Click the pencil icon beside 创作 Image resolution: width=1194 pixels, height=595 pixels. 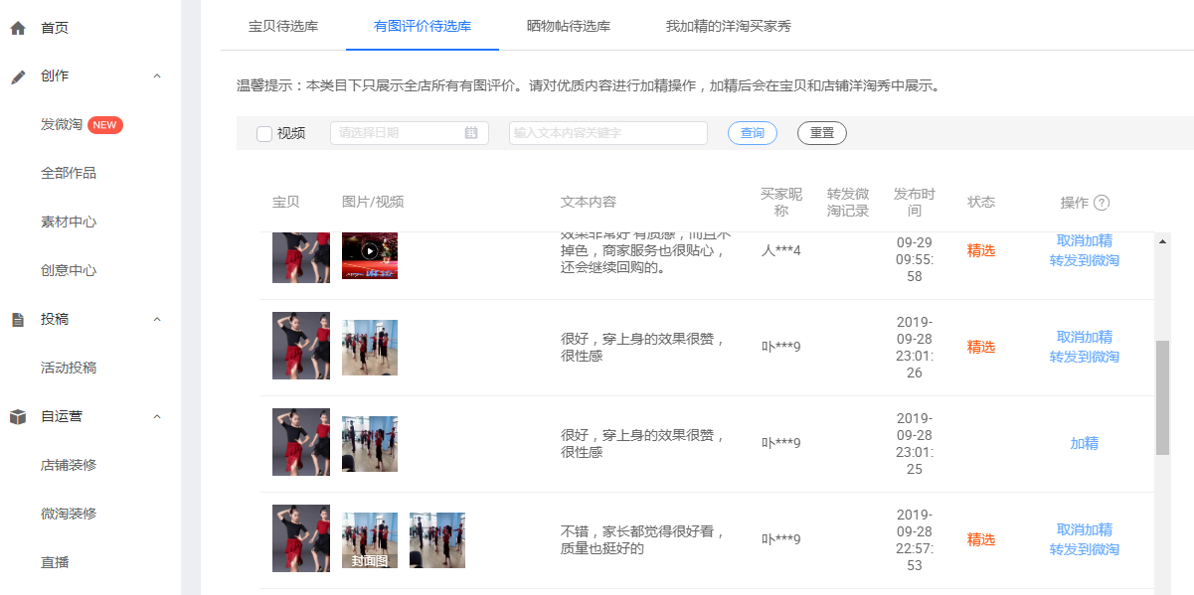(x=17, y=76)
